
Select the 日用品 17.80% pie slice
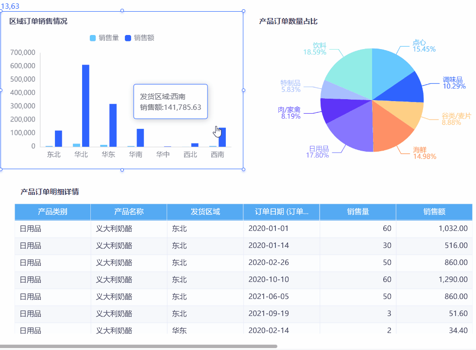(354, 131)
